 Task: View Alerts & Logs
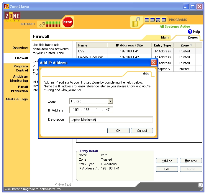point(17,99)
